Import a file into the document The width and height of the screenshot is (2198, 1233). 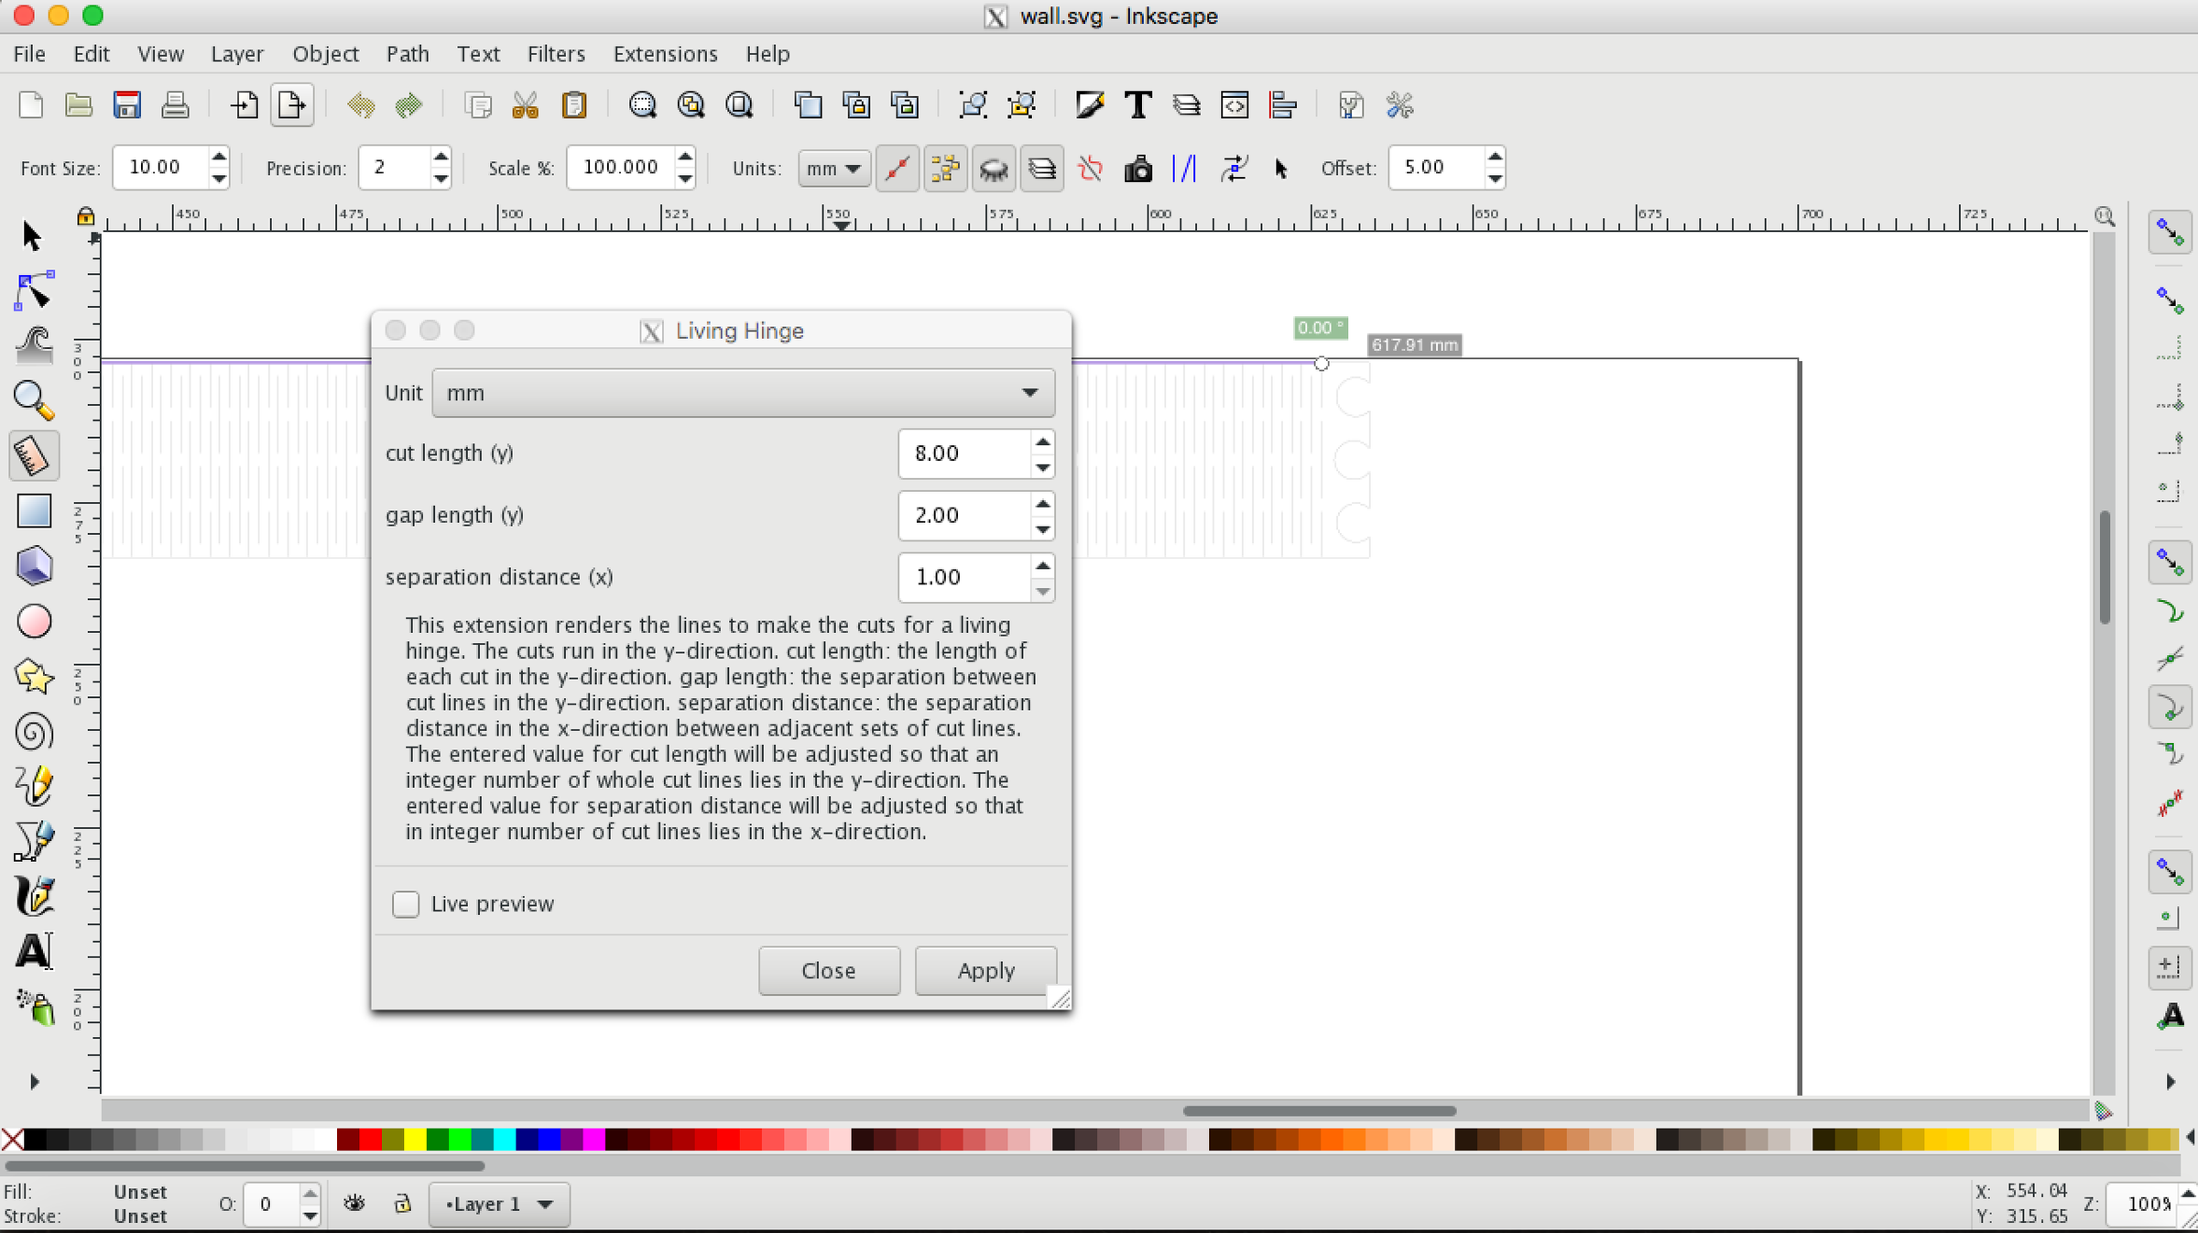click(x=244, y=105)
